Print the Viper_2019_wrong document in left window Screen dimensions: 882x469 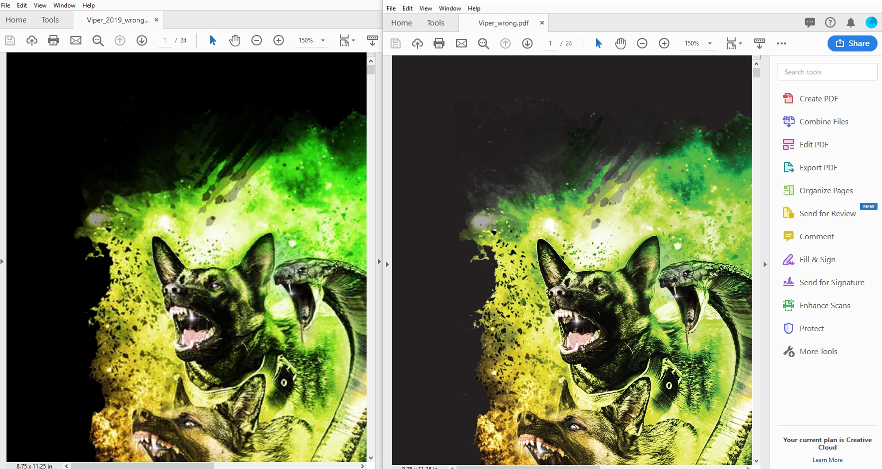coord(53,40)
